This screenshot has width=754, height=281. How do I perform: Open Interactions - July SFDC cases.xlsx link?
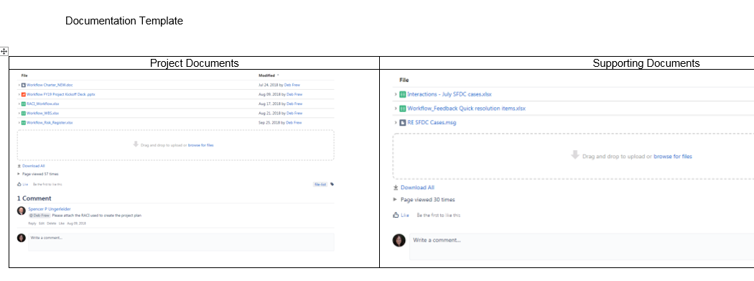pos(449,94)
